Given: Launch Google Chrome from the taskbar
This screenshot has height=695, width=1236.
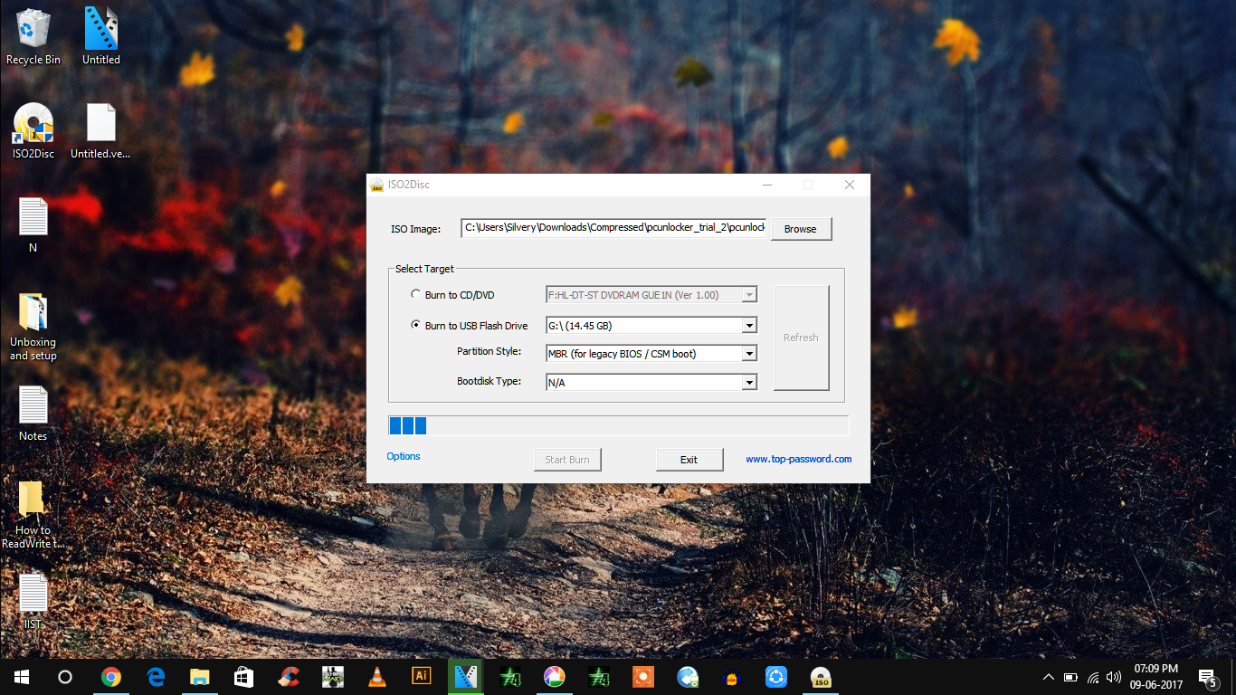Looking at the screenshot, I should tap(111, 677).
